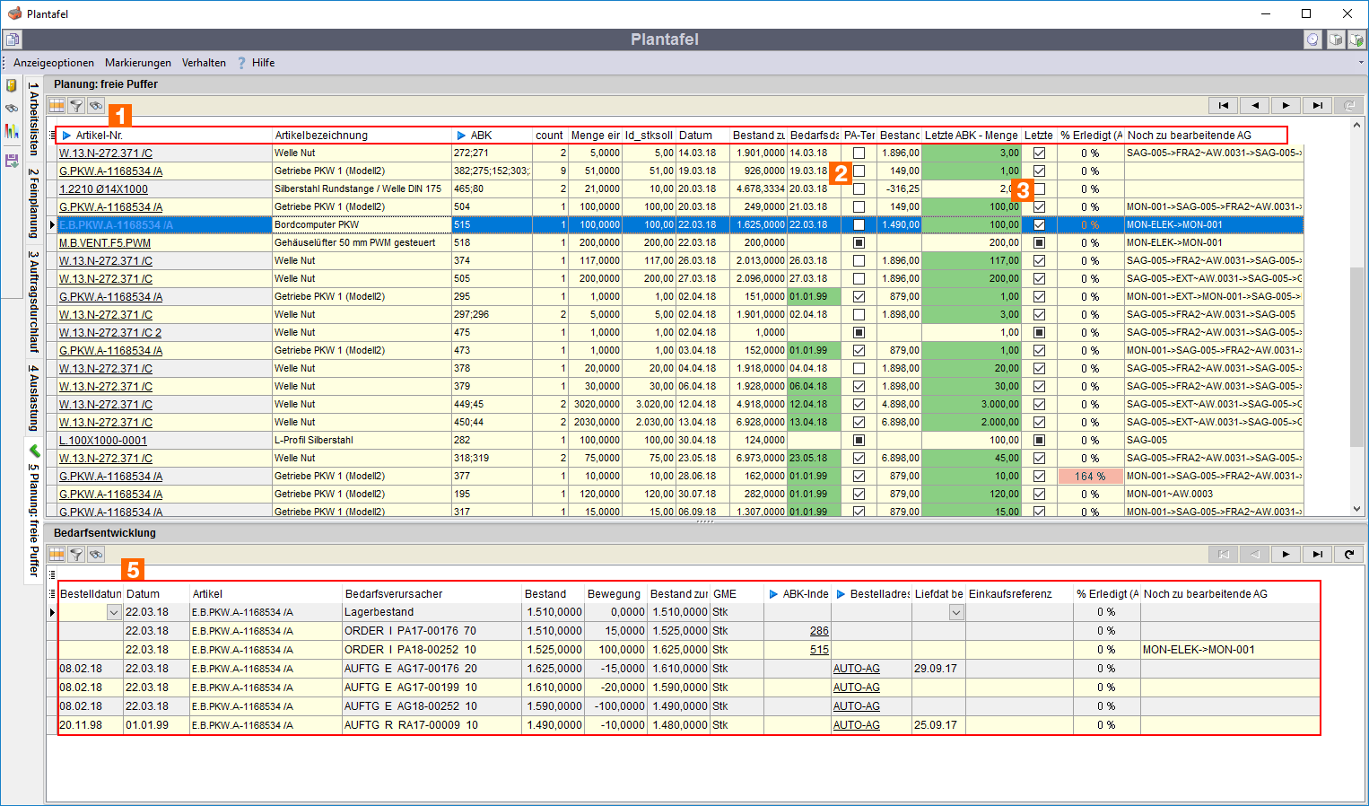This screenshot has width=1369, height=806.
Task: Click the filter funnel icon in Bedarfsentwicklung toolbar
Action: point(76,554)
